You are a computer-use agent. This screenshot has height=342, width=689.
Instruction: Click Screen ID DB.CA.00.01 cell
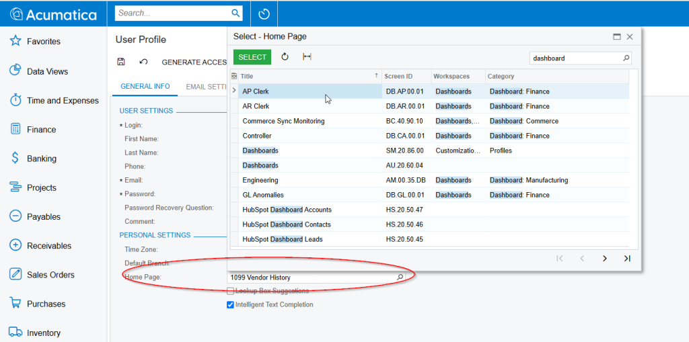[406, 136]
